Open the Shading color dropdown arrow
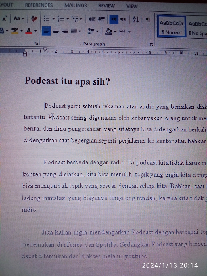The width and height of the screenshot is (207, 276). [x=115, y=32]
